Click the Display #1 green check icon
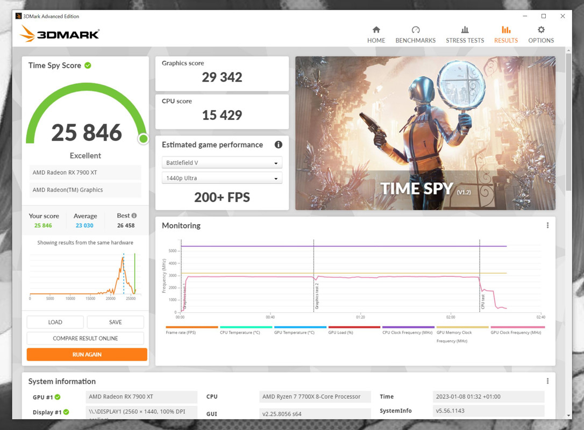This screenshot has height=430, width=584. [66, 412]
